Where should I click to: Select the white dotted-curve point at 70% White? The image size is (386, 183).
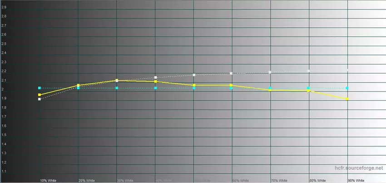click(270, 72)
